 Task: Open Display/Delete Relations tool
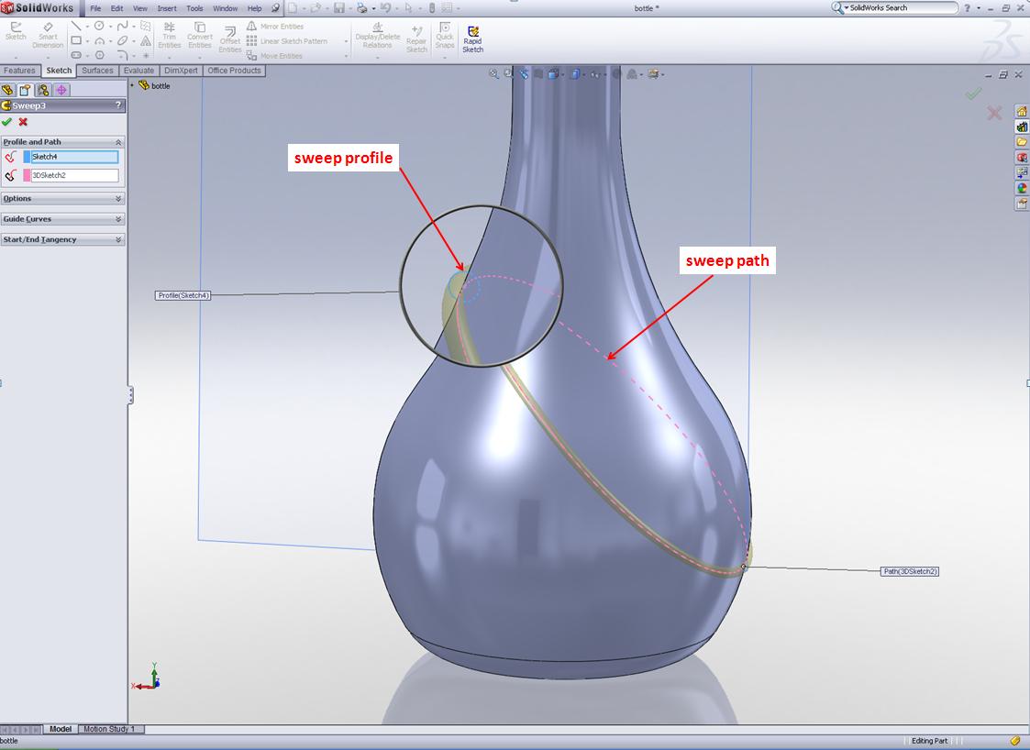click(378, 36)
